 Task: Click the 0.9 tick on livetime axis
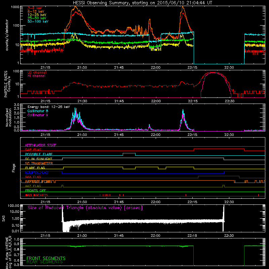point(16,244)
